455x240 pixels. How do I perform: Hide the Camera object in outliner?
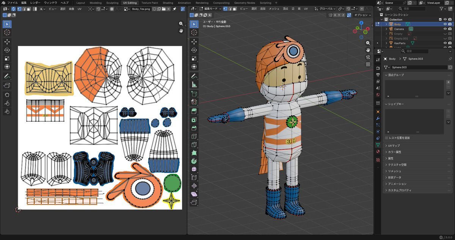[x=445, y=29]
